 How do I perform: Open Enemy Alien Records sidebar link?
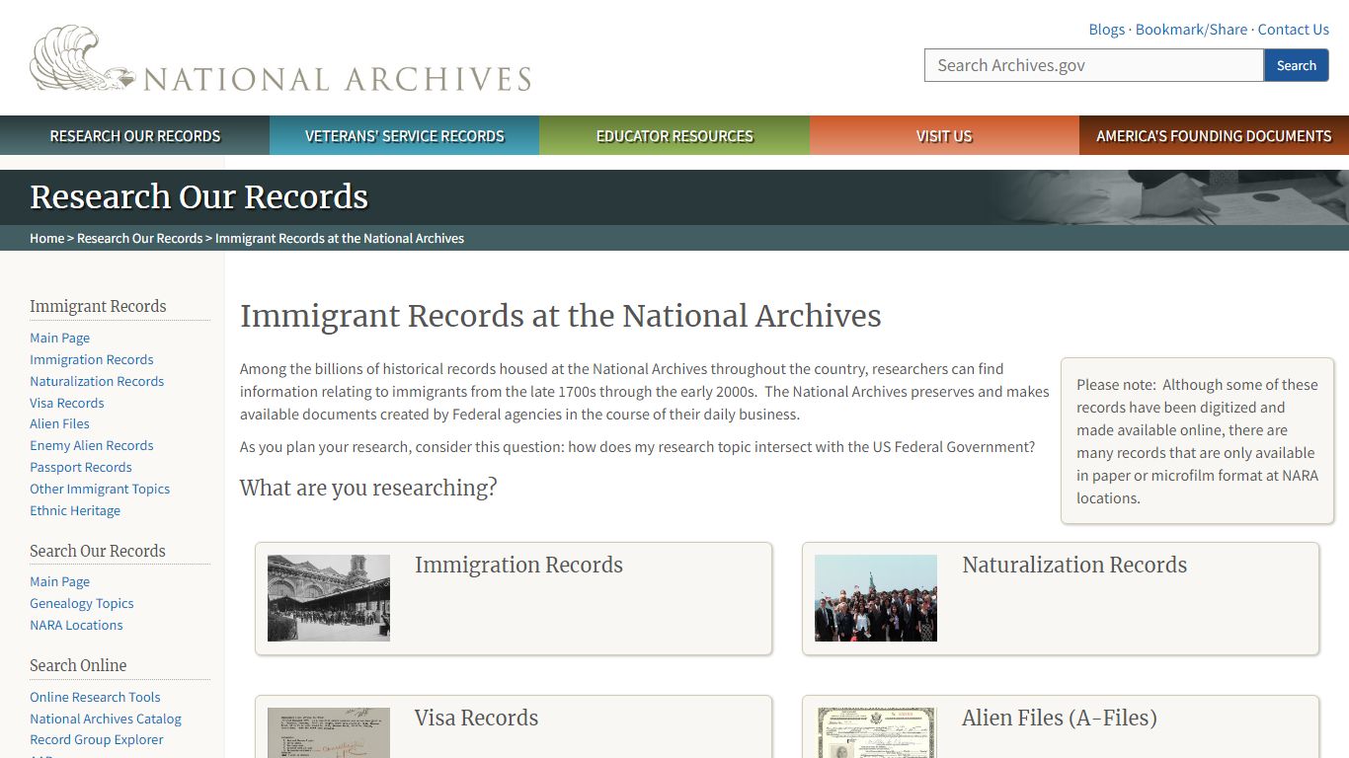pos(91,445)
